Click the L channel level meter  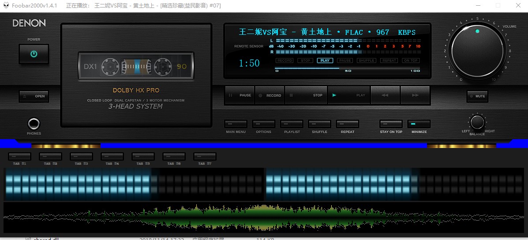pos(348,41)
